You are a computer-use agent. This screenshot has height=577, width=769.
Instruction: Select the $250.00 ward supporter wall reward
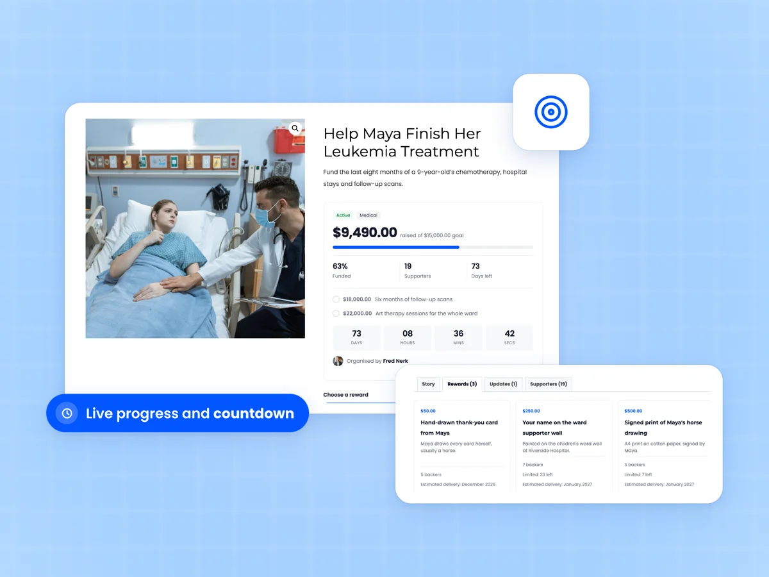564,447
